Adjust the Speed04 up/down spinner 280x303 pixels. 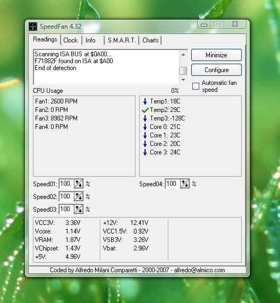184,184
